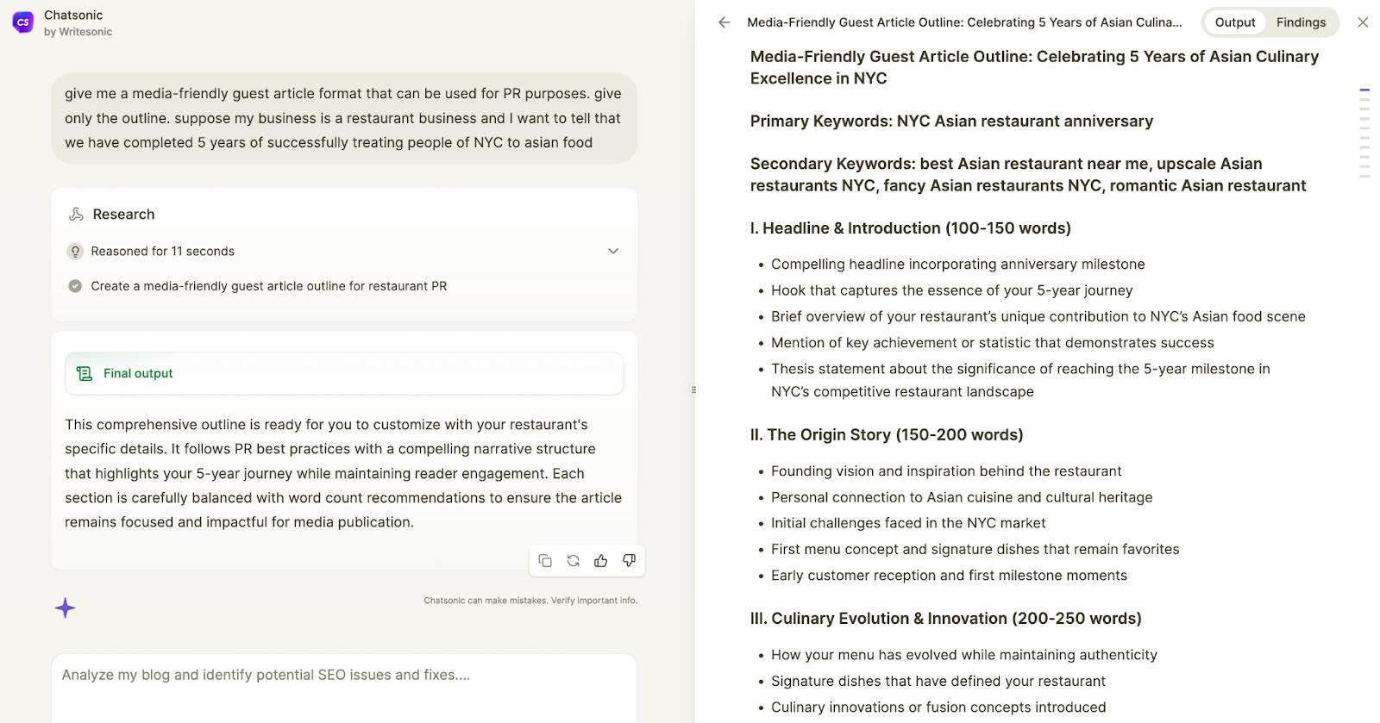Click the first marker in the outline minimap
The image size is (1380, 723).
point(1364,90)
